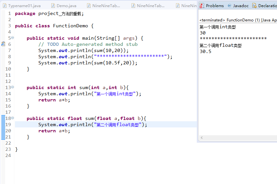The height and width of the screenshot is (184, 277).
Task: Click the "第二个调用float类型" string in code
Action: pyautogui.click(x=118, y=125)
